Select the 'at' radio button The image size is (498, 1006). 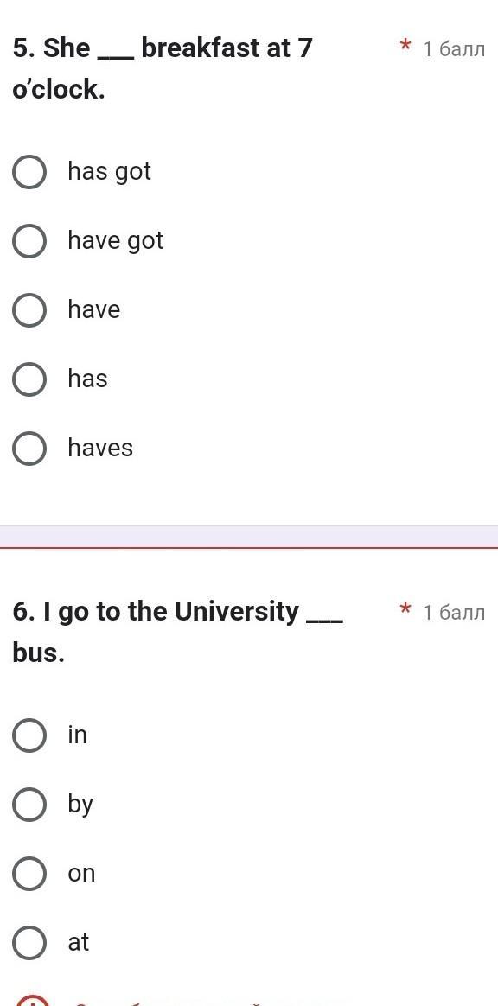29,943
